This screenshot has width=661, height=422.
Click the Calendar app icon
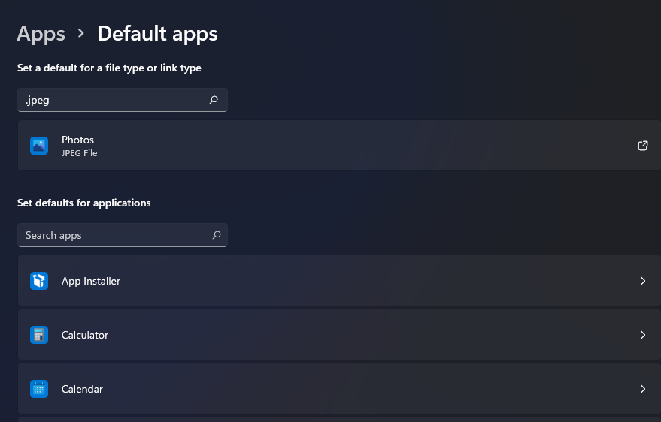39,389
